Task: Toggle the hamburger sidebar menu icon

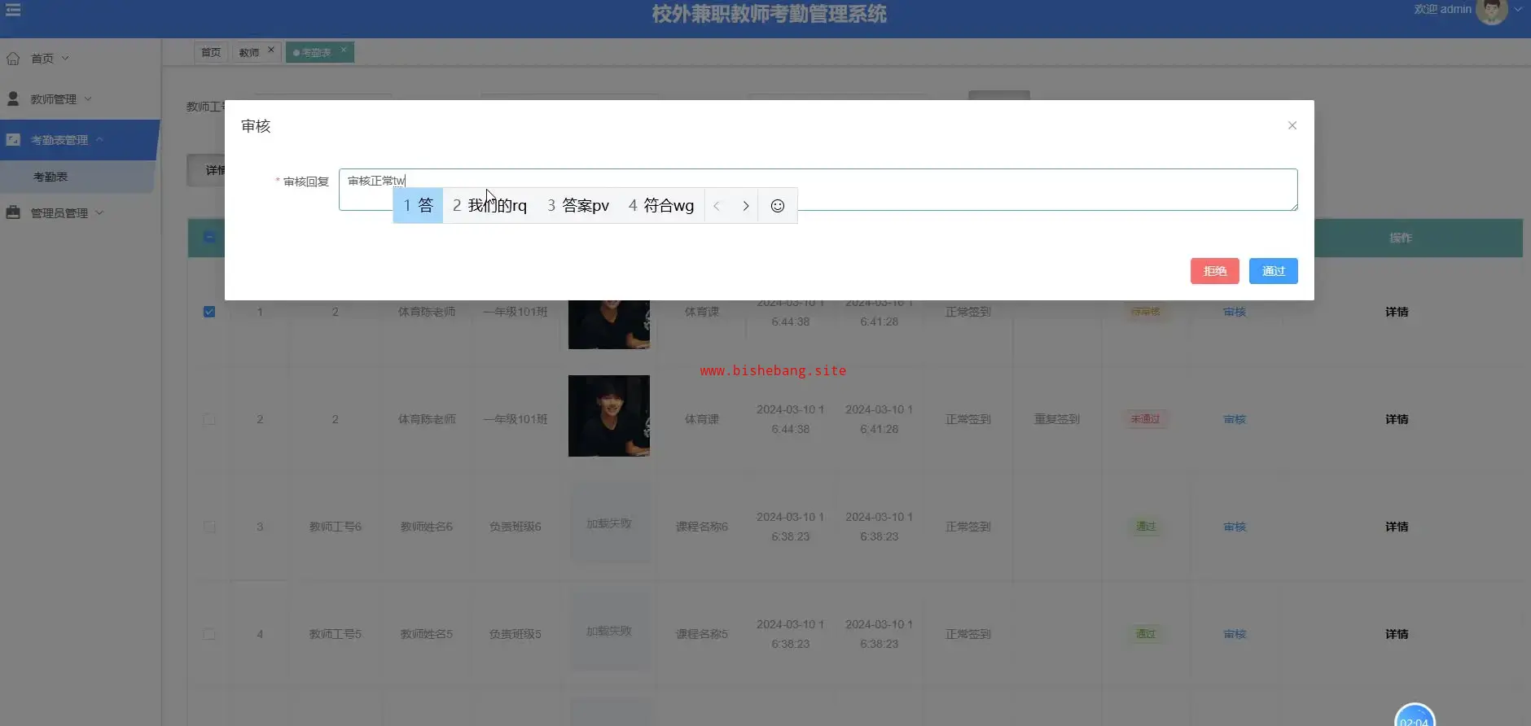Action: (13, 10)
